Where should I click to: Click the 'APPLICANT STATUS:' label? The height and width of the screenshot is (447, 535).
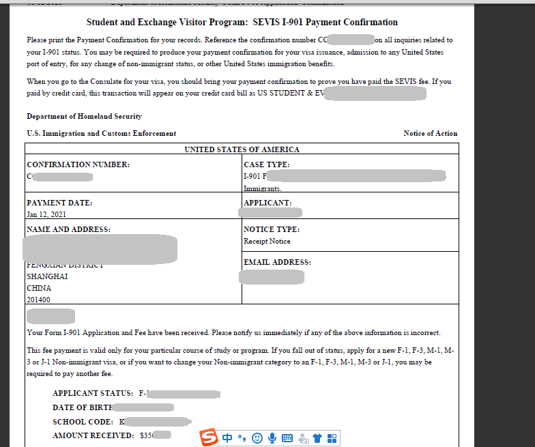tap(93, 393)
